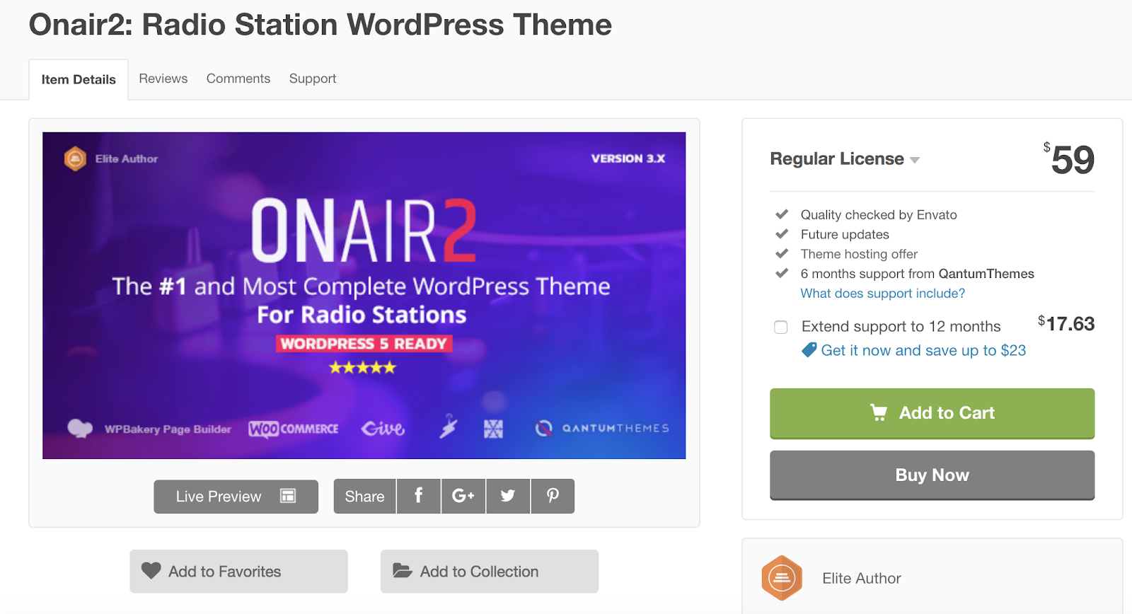Click the heart icon in Favorites button
1132x614 pixels.
click(x=151, y=571)
